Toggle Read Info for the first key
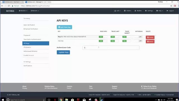The image size is (179, 101). click(x=103, y=37)
